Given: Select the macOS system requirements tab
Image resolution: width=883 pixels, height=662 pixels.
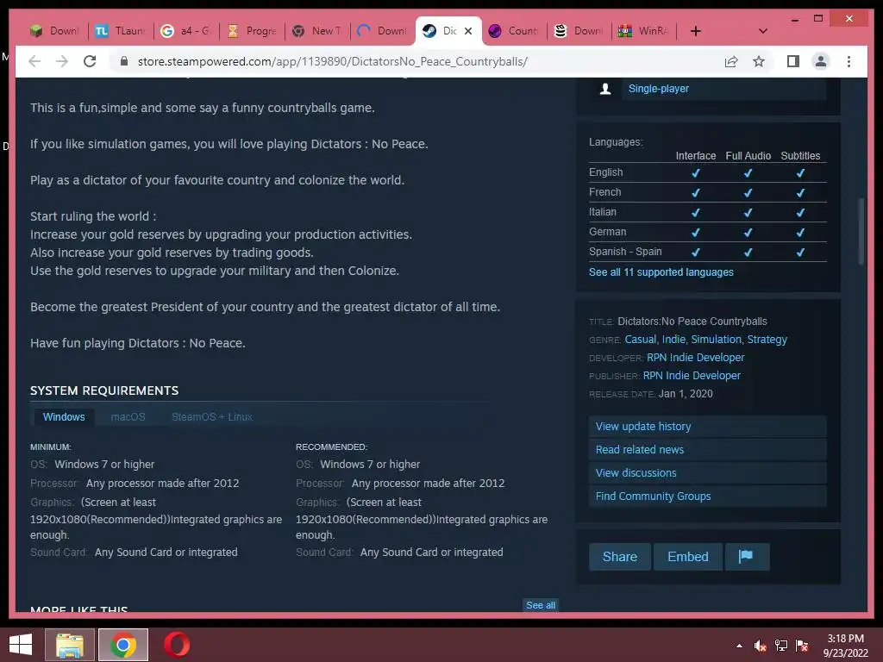Looking at the screenshot, I should coord(128,417).
